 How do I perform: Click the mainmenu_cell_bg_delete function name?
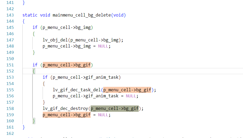[x=82, y=15]
